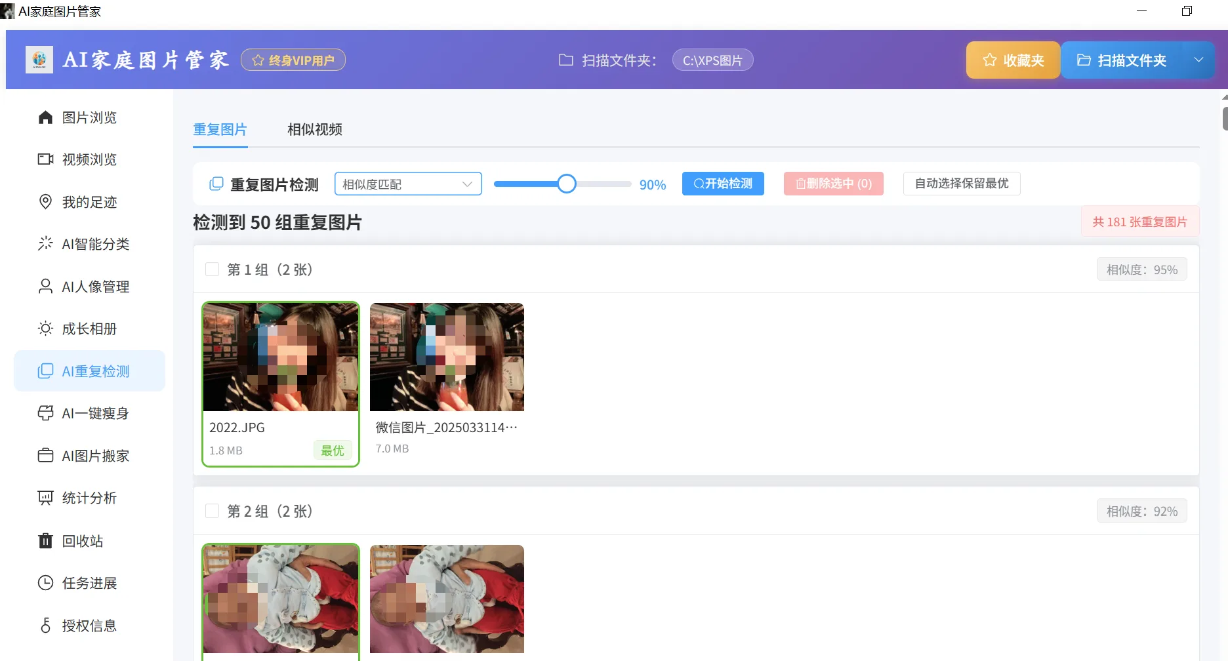The width and height of the screenshot is (1228, 661).
Task: Open 回收站 in the sidebar
Action: [89, 540]
